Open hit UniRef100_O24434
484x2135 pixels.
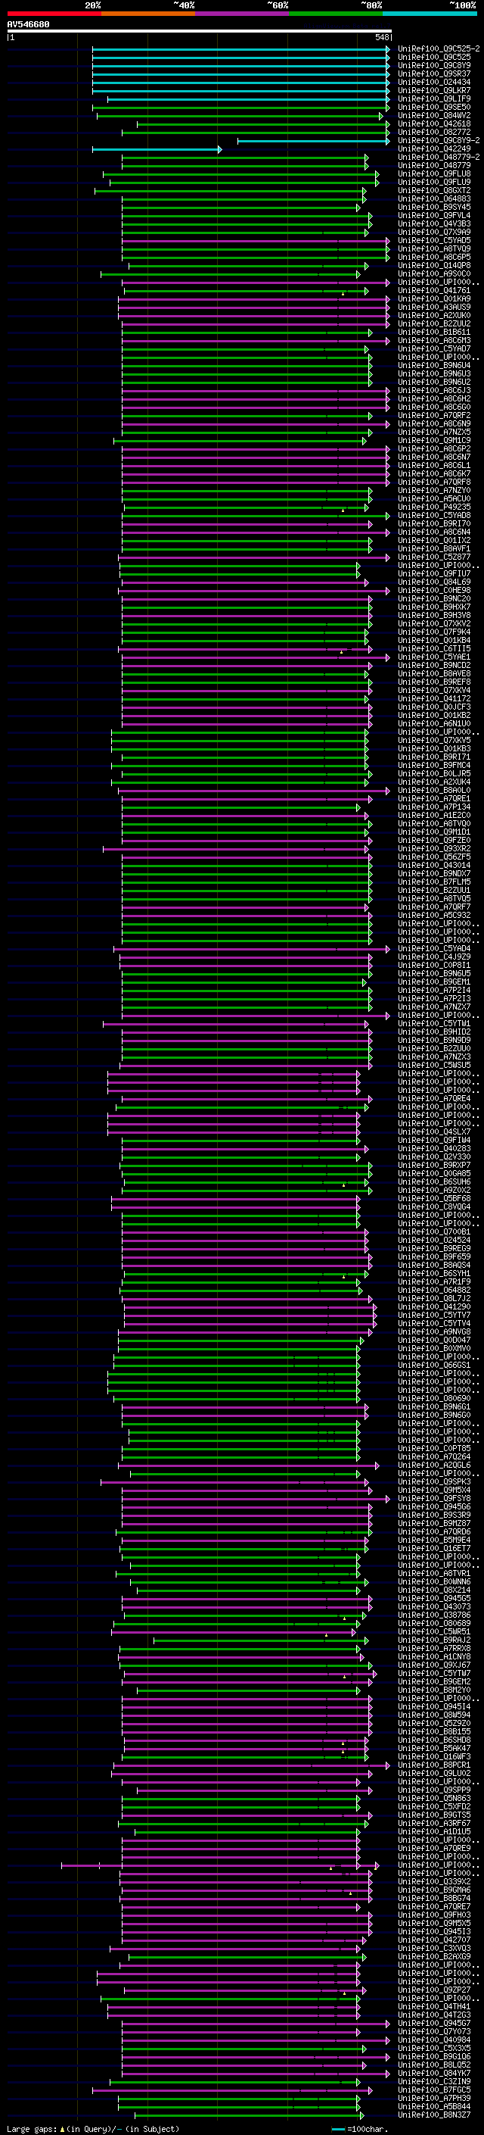[434, 82]
